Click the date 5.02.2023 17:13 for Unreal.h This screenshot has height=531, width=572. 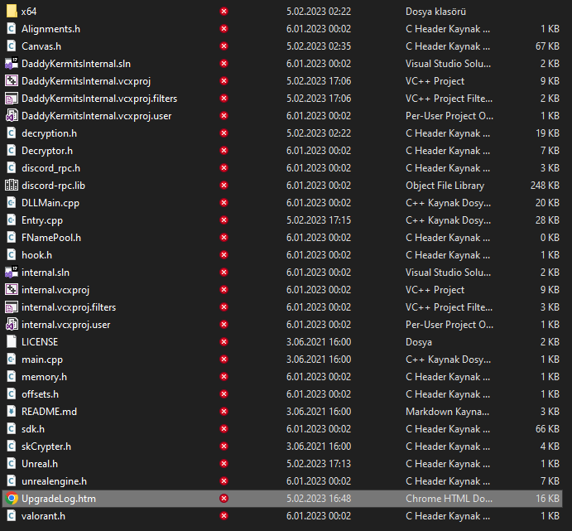tap(319, 464)
